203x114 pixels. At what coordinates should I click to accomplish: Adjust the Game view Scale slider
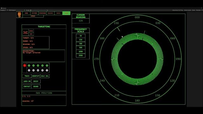(39, 10)
